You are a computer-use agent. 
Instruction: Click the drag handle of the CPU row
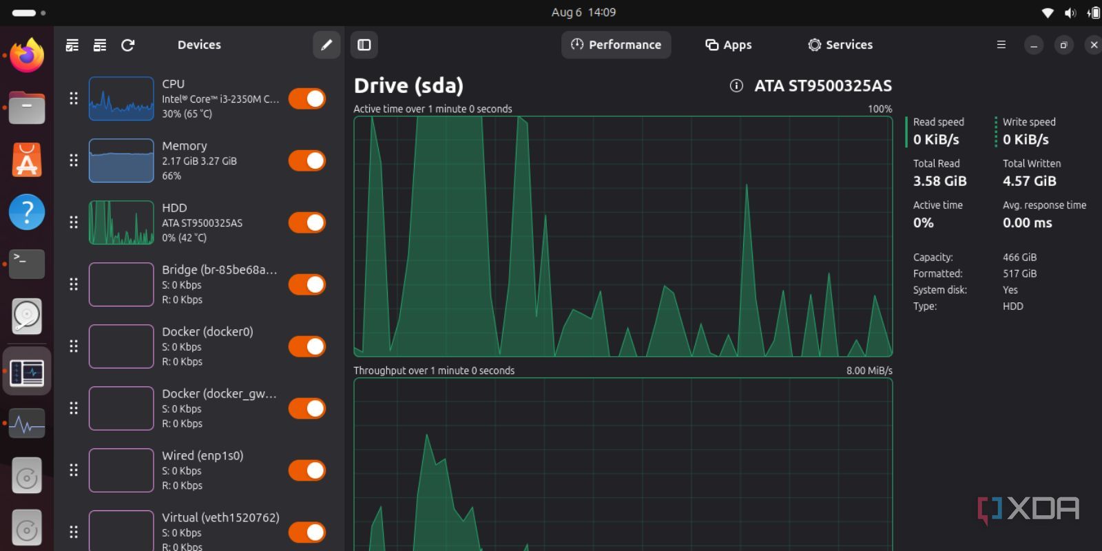click(74, 98)
